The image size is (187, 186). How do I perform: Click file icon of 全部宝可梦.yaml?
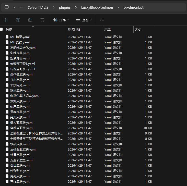(7, 128)
